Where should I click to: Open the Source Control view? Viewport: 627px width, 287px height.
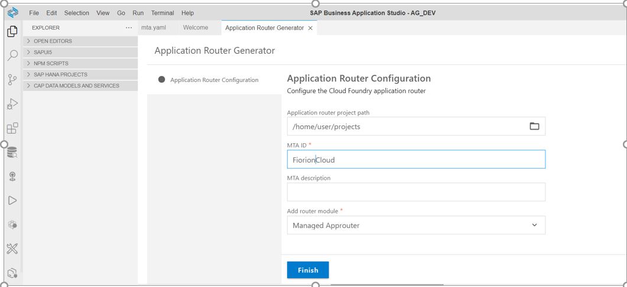pos(12,80)
